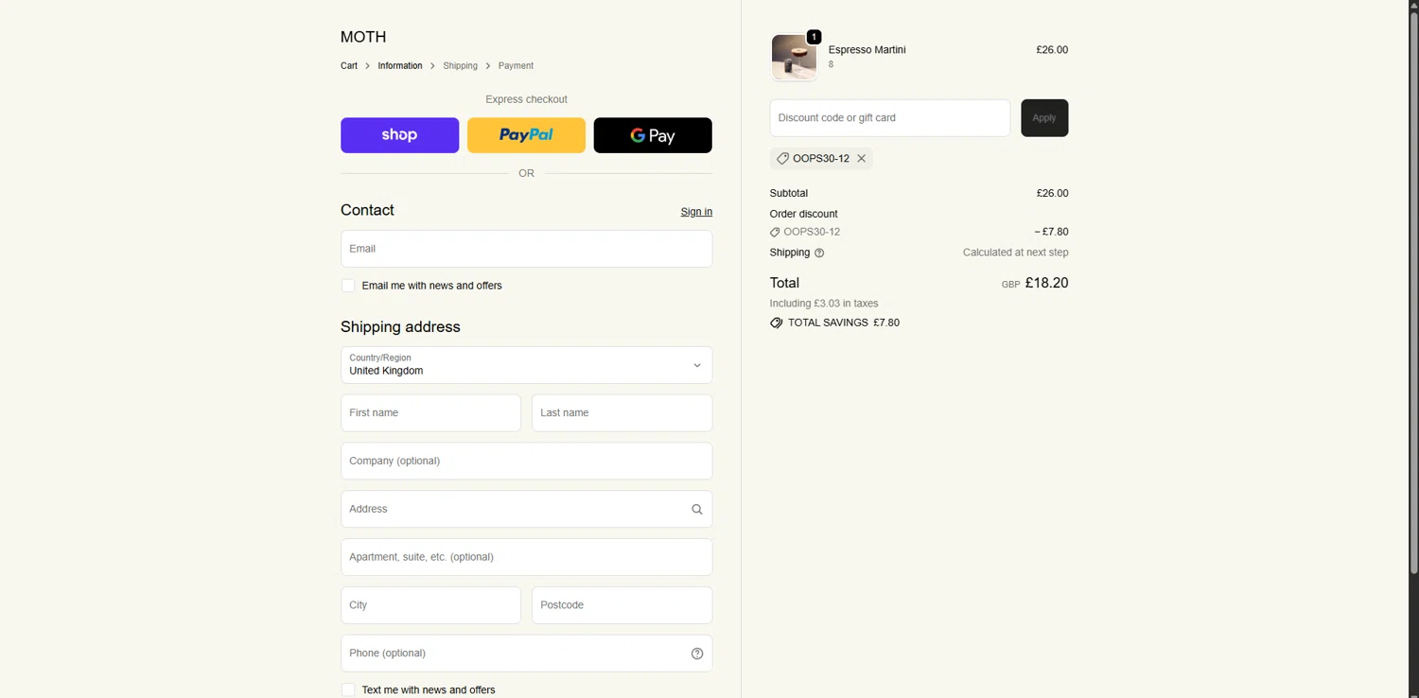Click the City field
Image resolution: width=1419 pixels, height=698 pixels.
[430, 605]
